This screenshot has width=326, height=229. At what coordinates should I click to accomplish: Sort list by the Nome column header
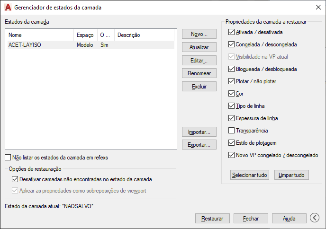(41, 35)
